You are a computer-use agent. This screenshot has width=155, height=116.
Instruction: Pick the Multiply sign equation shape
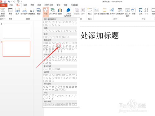[50, 69]
